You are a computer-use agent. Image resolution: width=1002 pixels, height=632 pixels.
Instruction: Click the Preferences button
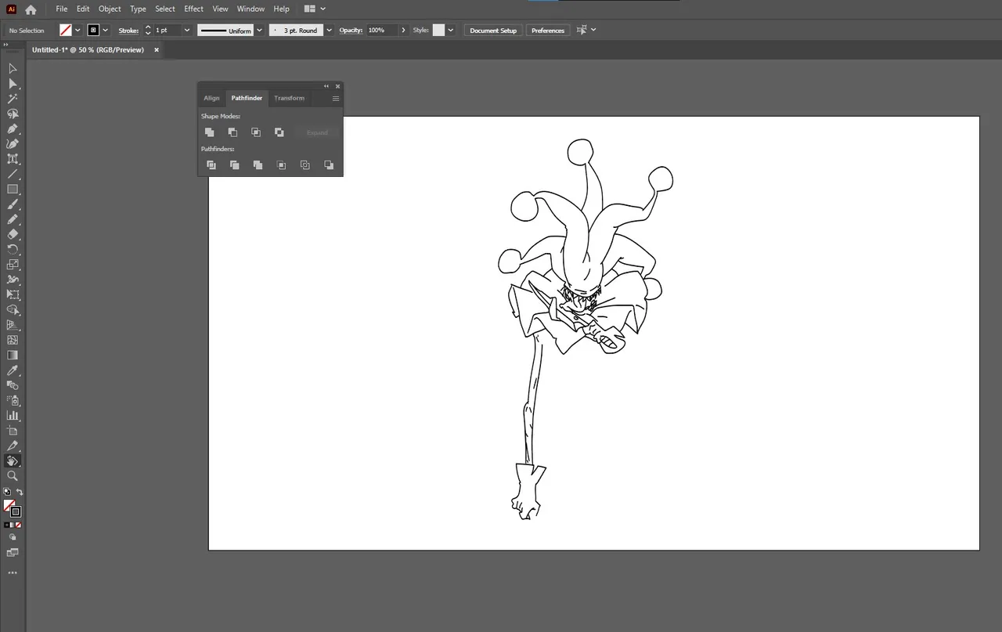(548, 30)
